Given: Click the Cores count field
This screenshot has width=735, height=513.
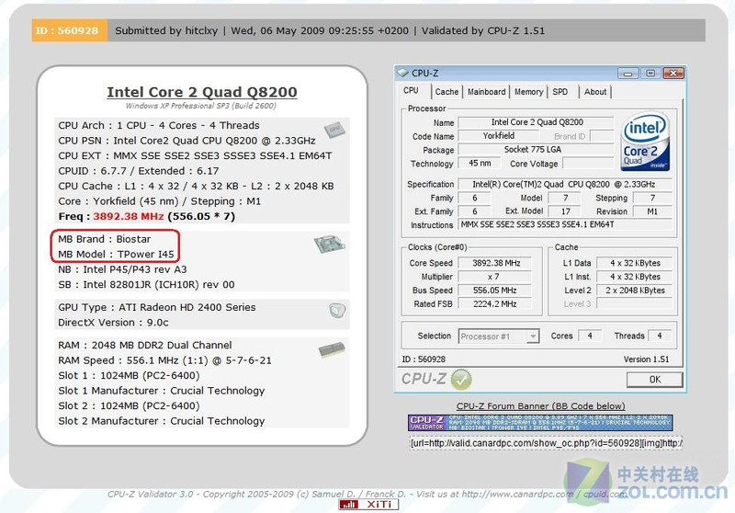Looking at the screenshot, I should (x=590, y=336).
